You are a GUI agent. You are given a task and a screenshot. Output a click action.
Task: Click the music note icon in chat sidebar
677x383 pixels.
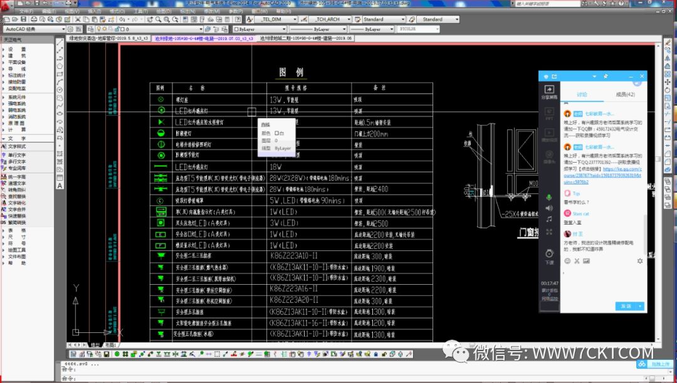(549, 219)
